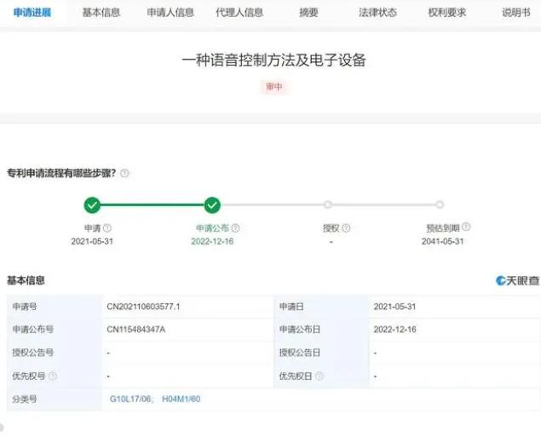Viewport: 541px width, 437px height.
Task: Click the green checkmark above 申请公布
Action: [x=212, y=204]
